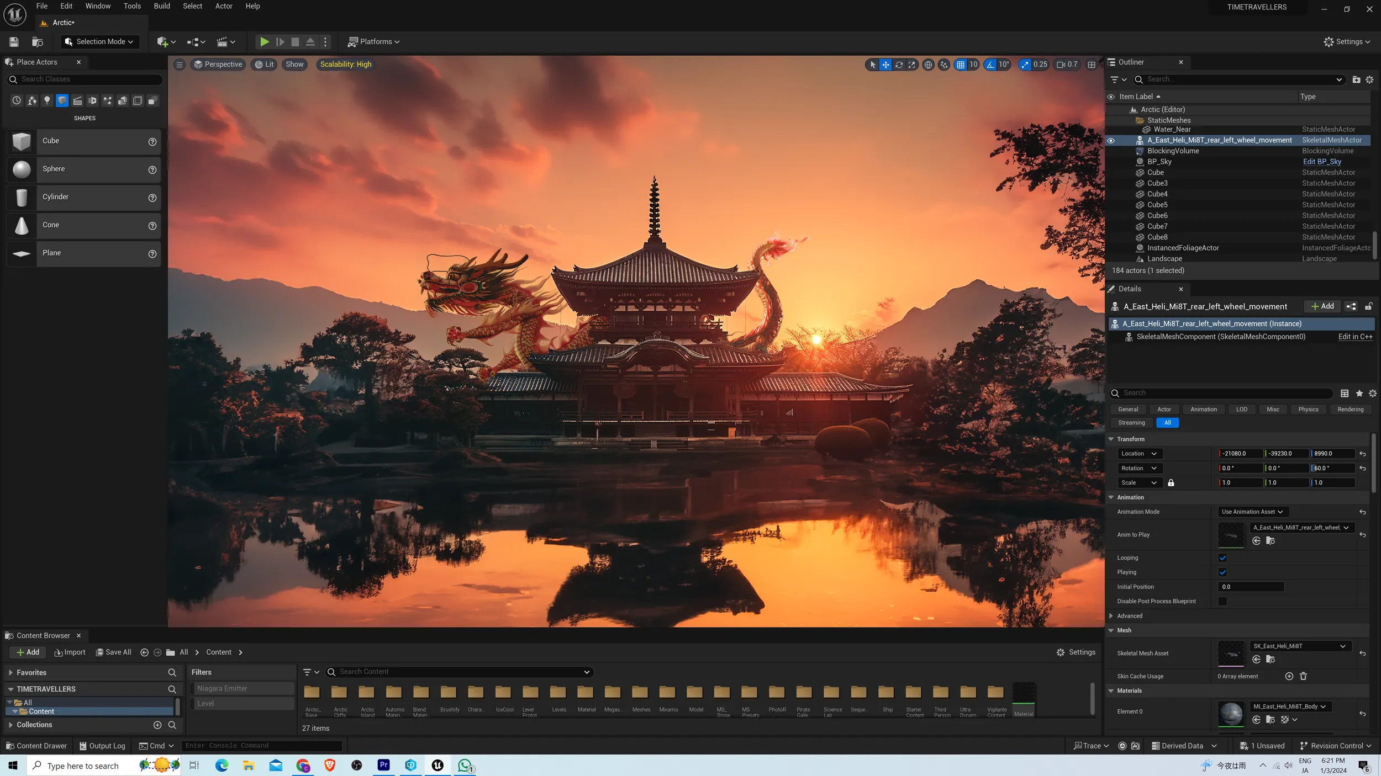The image size is (1381, 776).
Task: Open Premiere Pro from Windows taskbar
Action: [383, 765]
